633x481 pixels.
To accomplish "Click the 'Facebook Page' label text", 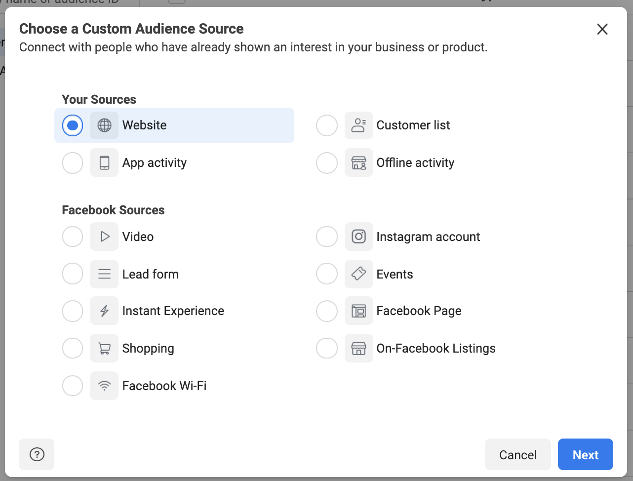I will [419, 311].
